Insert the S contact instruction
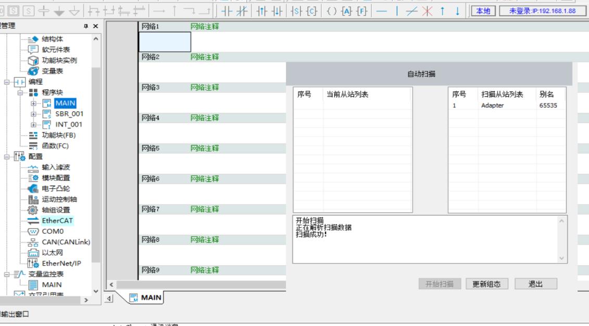Viewport: 589px width, 326px height. click(296, 11)
